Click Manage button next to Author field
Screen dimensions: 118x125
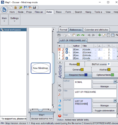click(x=105, y=86)
